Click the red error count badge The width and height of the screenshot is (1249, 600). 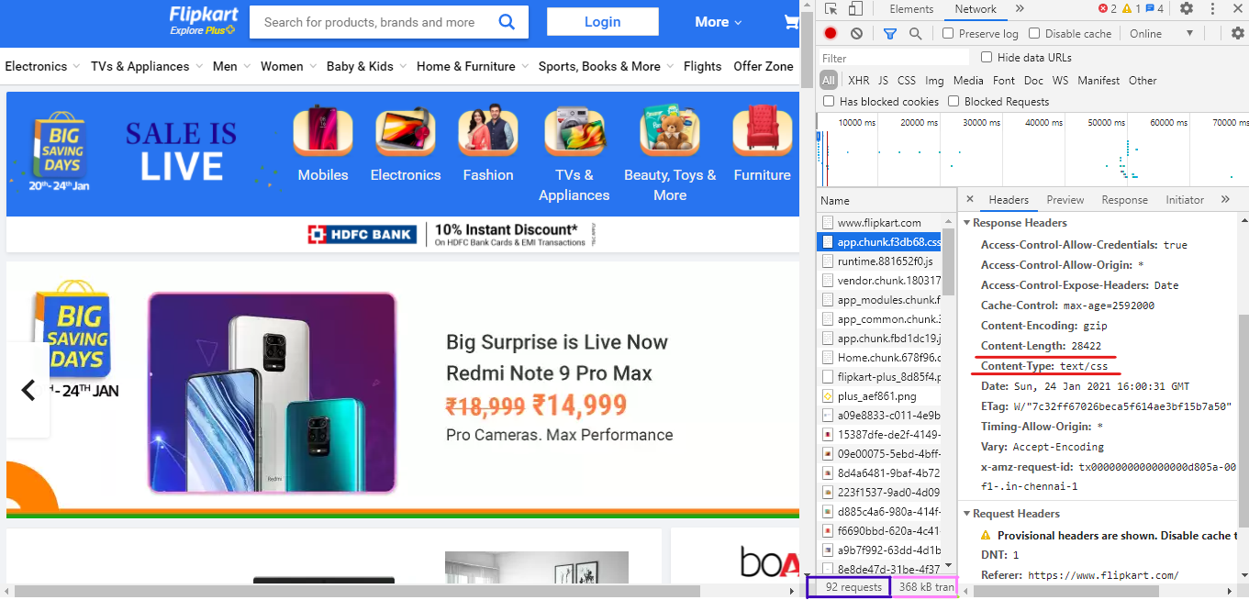[x=1108, y=9]
